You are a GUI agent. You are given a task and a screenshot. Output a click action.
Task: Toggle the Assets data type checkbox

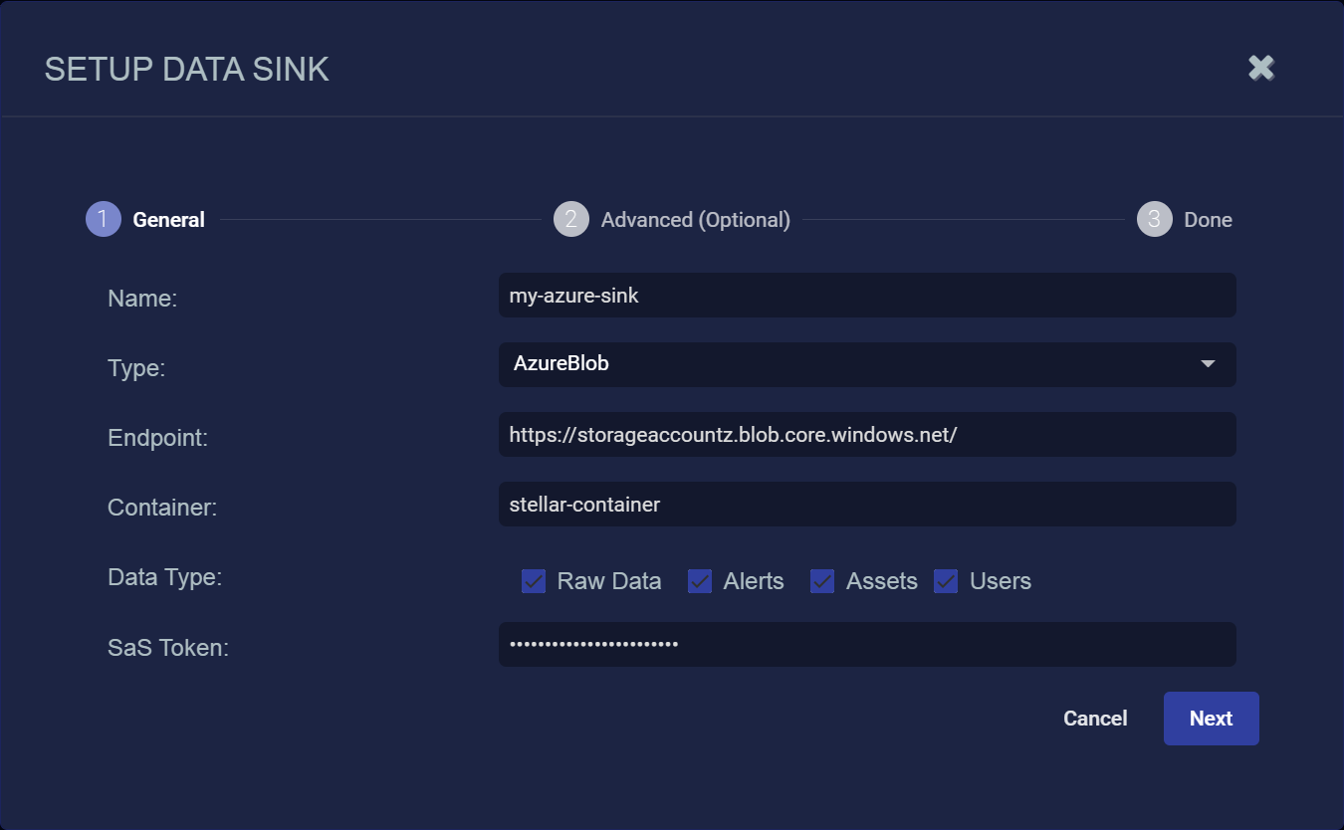(x=822, y=581)
